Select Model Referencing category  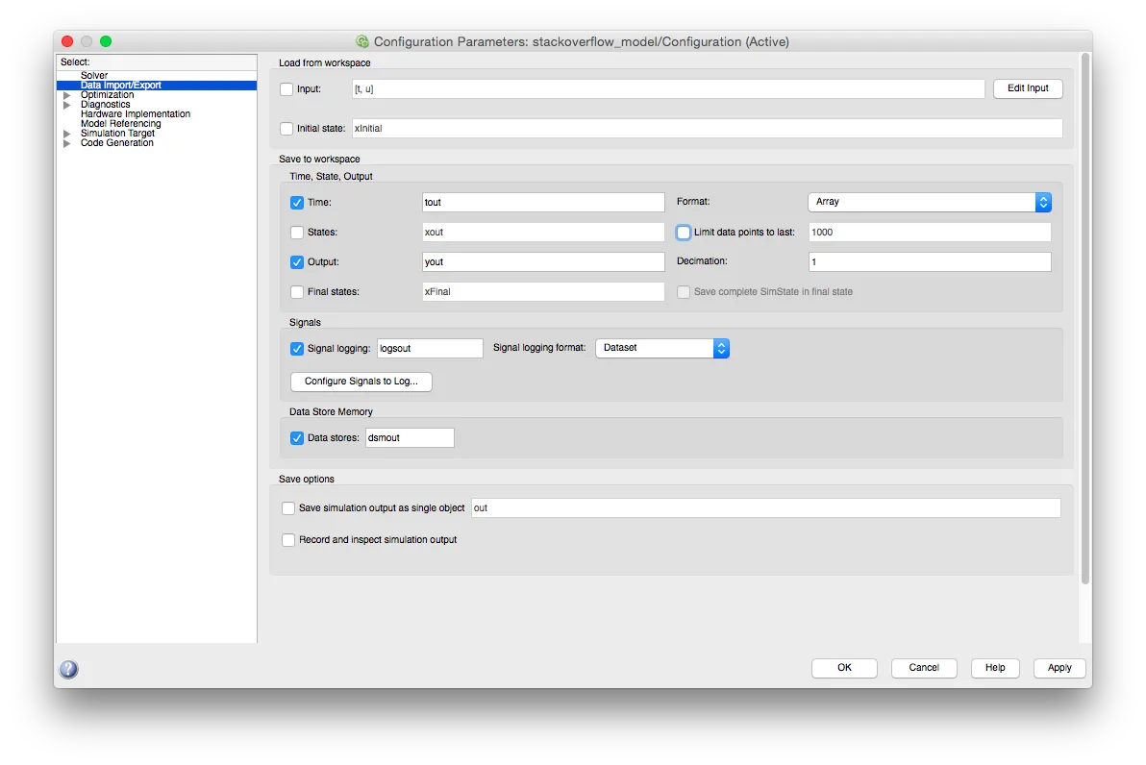tap(120, 123)
